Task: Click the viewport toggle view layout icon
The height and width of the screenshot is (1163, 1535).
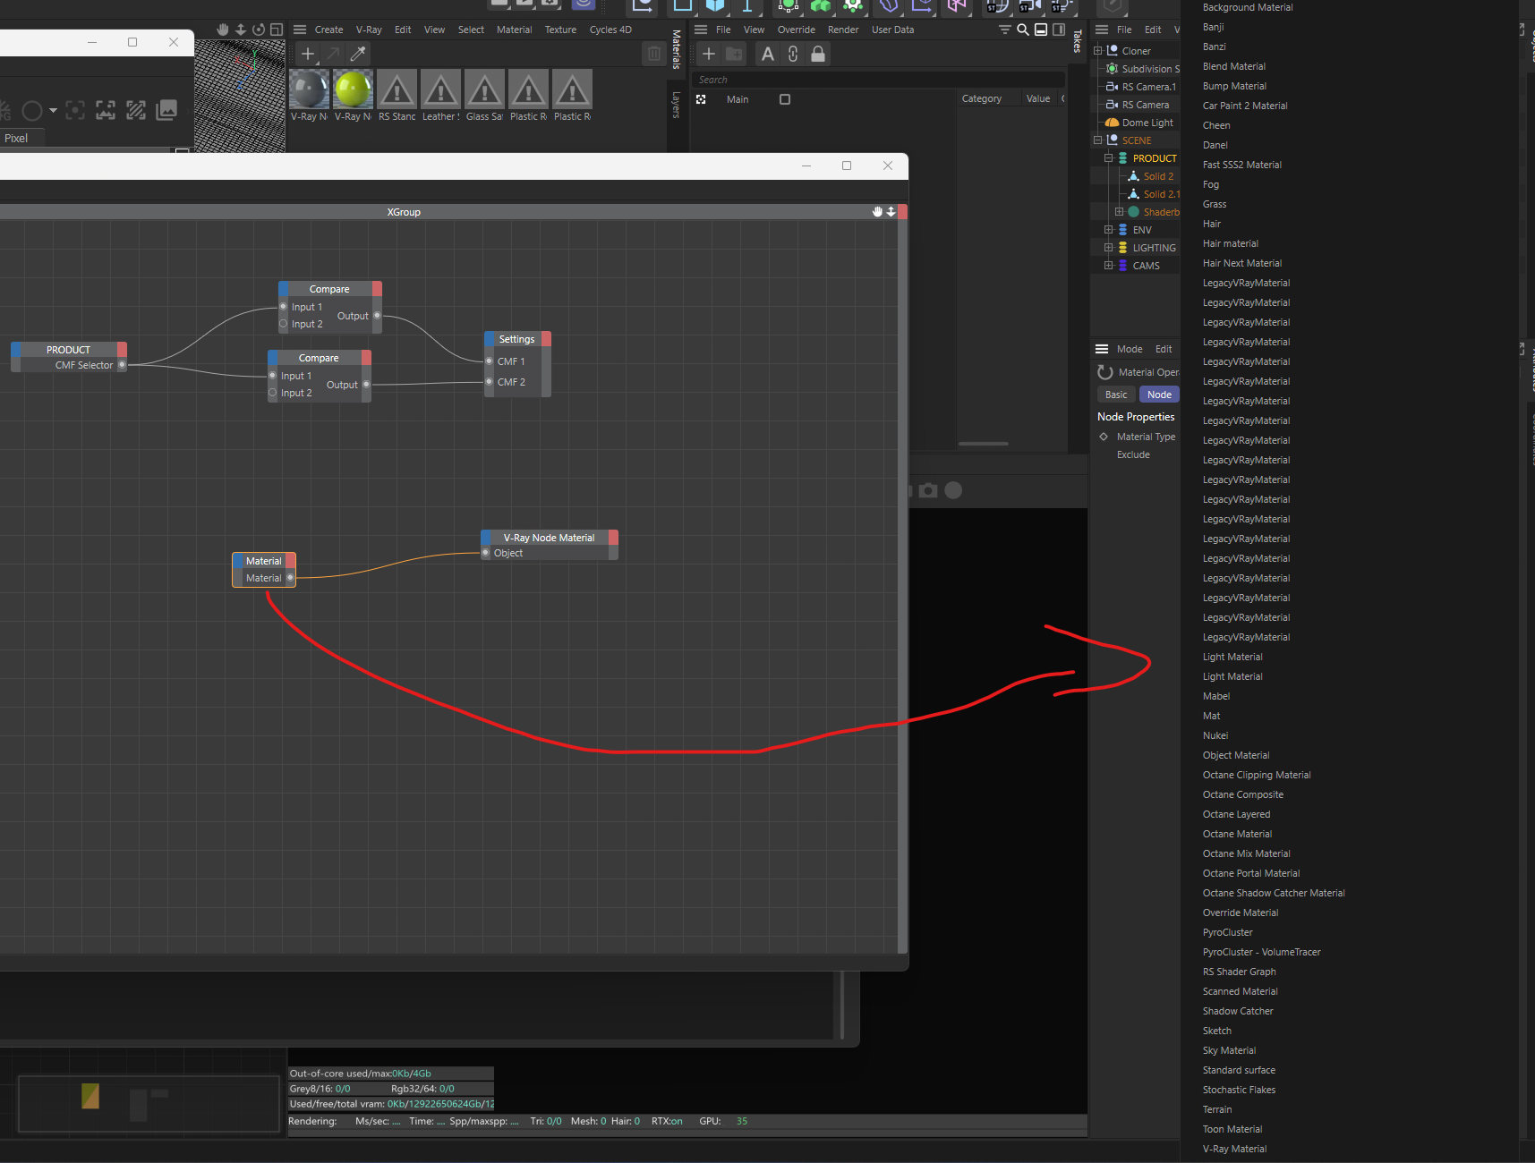Action: point(277,30)
